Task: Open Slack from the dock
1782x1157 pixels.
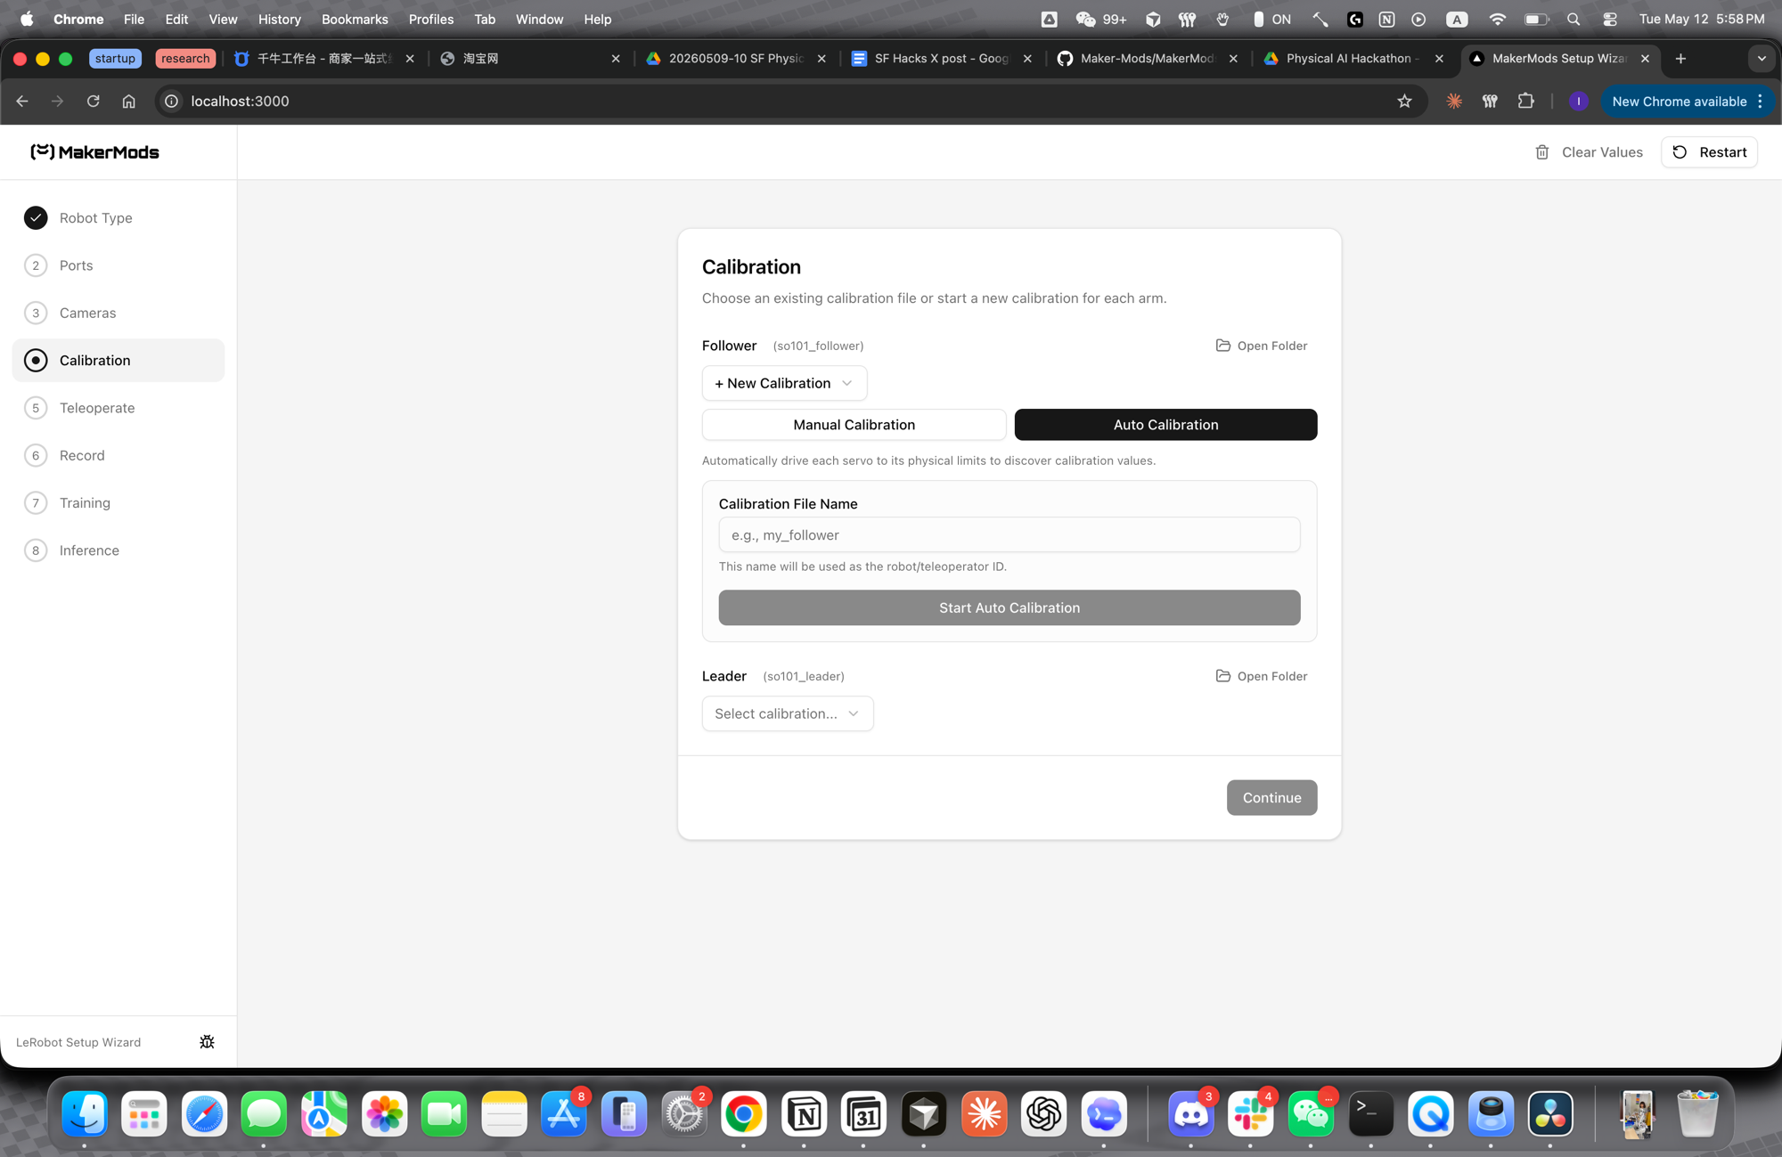Action: tap(1251, 1114)
